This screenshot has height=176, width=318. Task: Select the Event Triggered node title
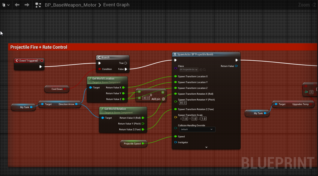pos(28,61)
